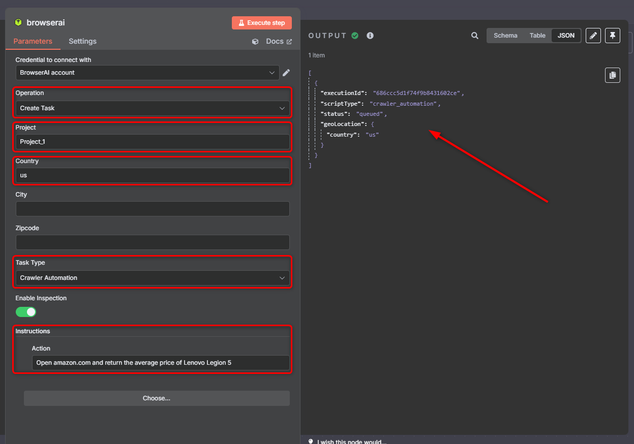Click the OUTPUT panel heading
The image size is (634, 444).
[x=327, y=36]
